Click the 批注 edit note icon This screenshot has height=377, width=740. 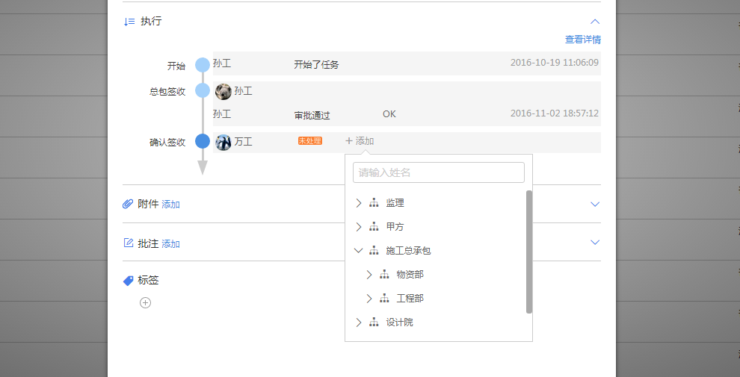coord(128,243)
